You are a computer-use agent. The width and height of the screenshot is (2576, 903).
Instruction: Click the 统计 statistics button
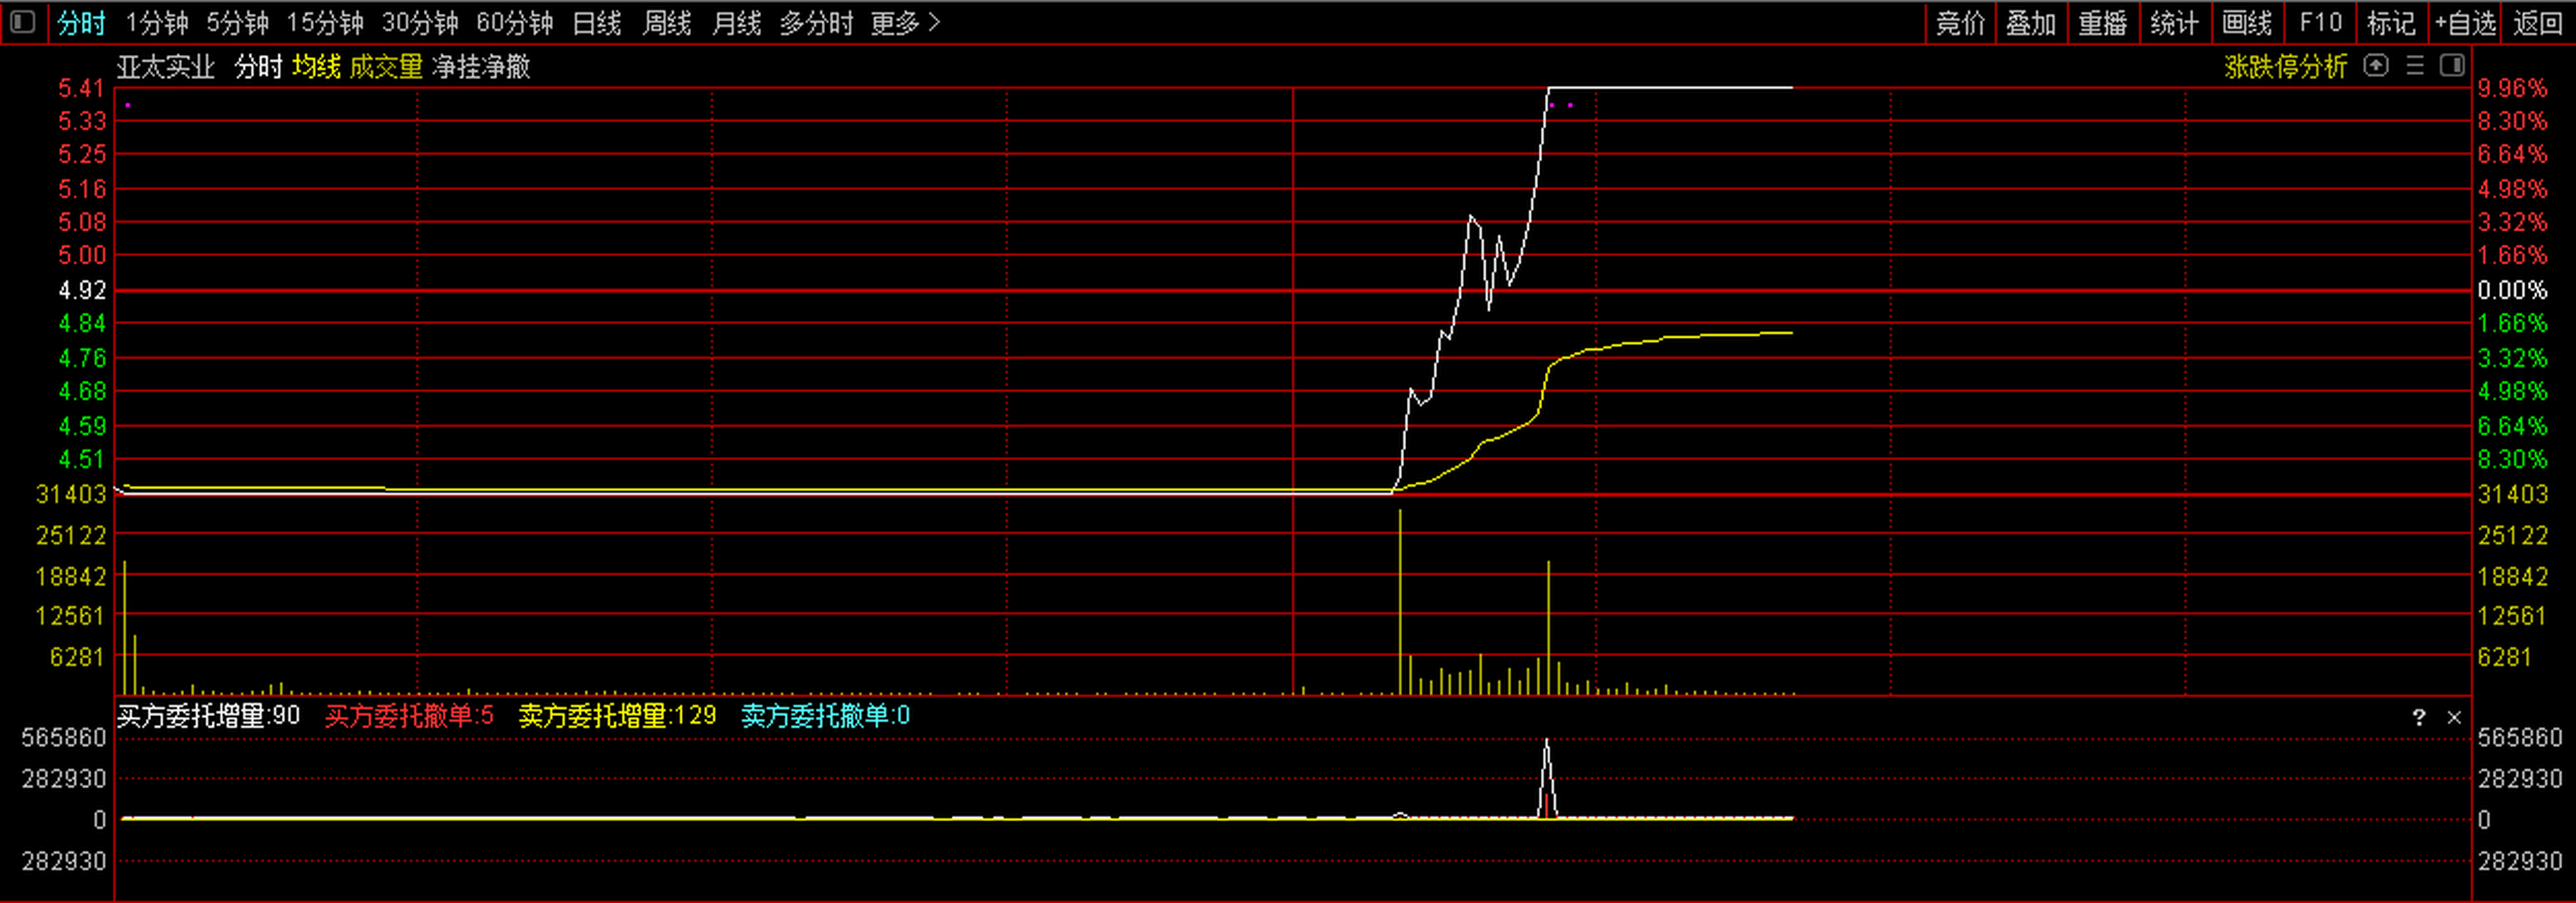[2175, 23]
